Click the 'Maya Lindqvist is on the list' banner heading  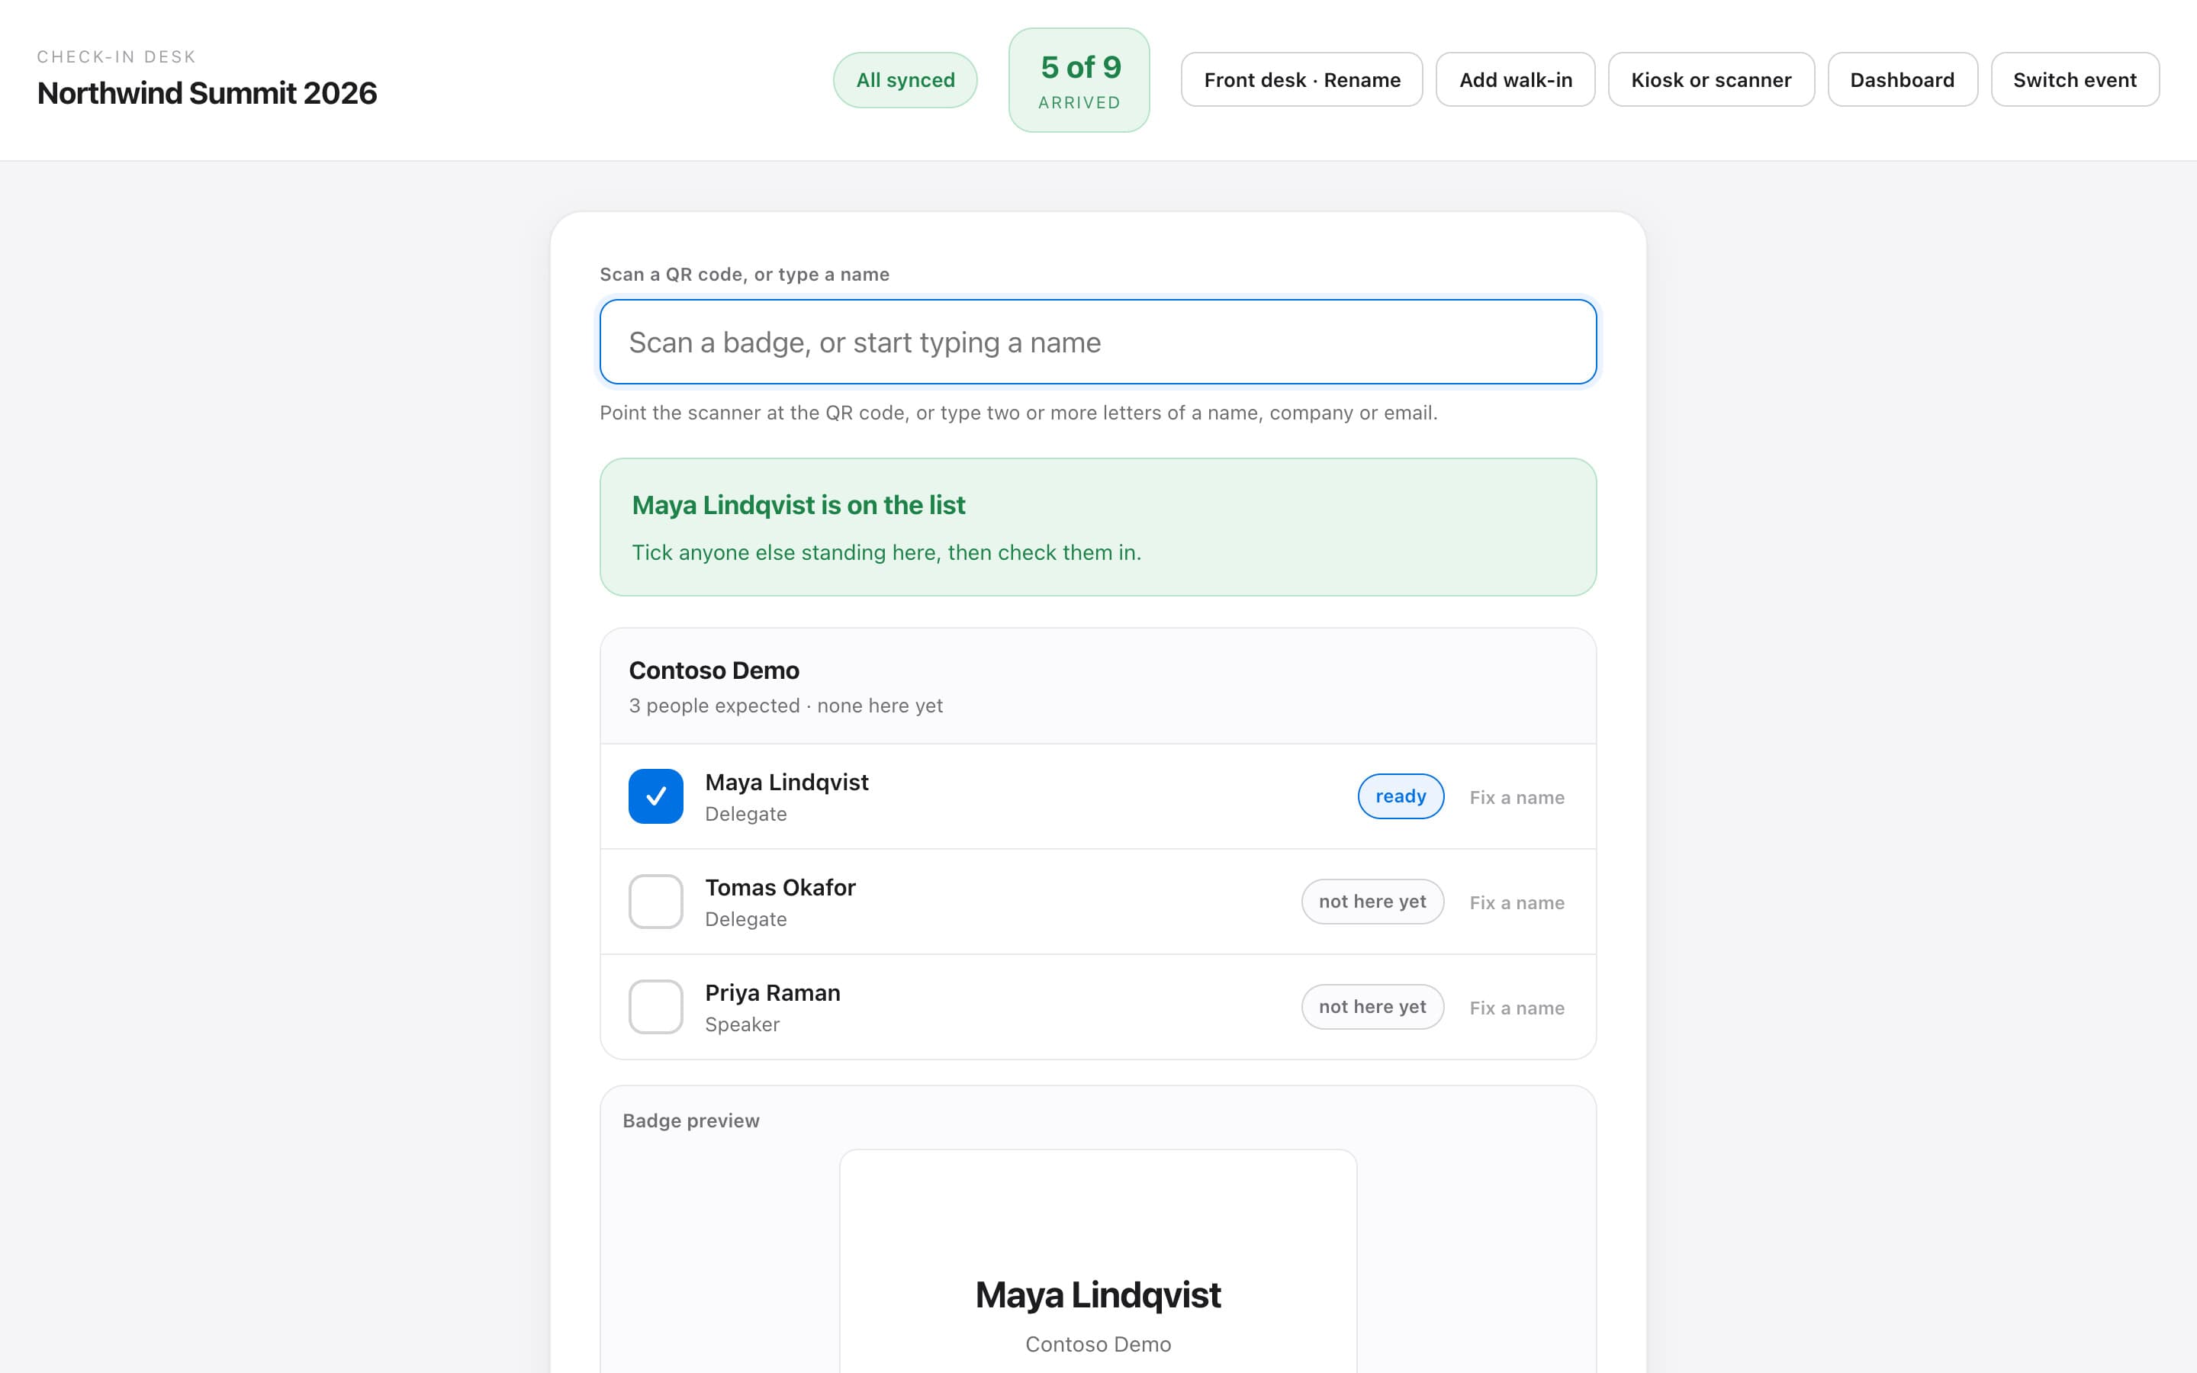798,505
